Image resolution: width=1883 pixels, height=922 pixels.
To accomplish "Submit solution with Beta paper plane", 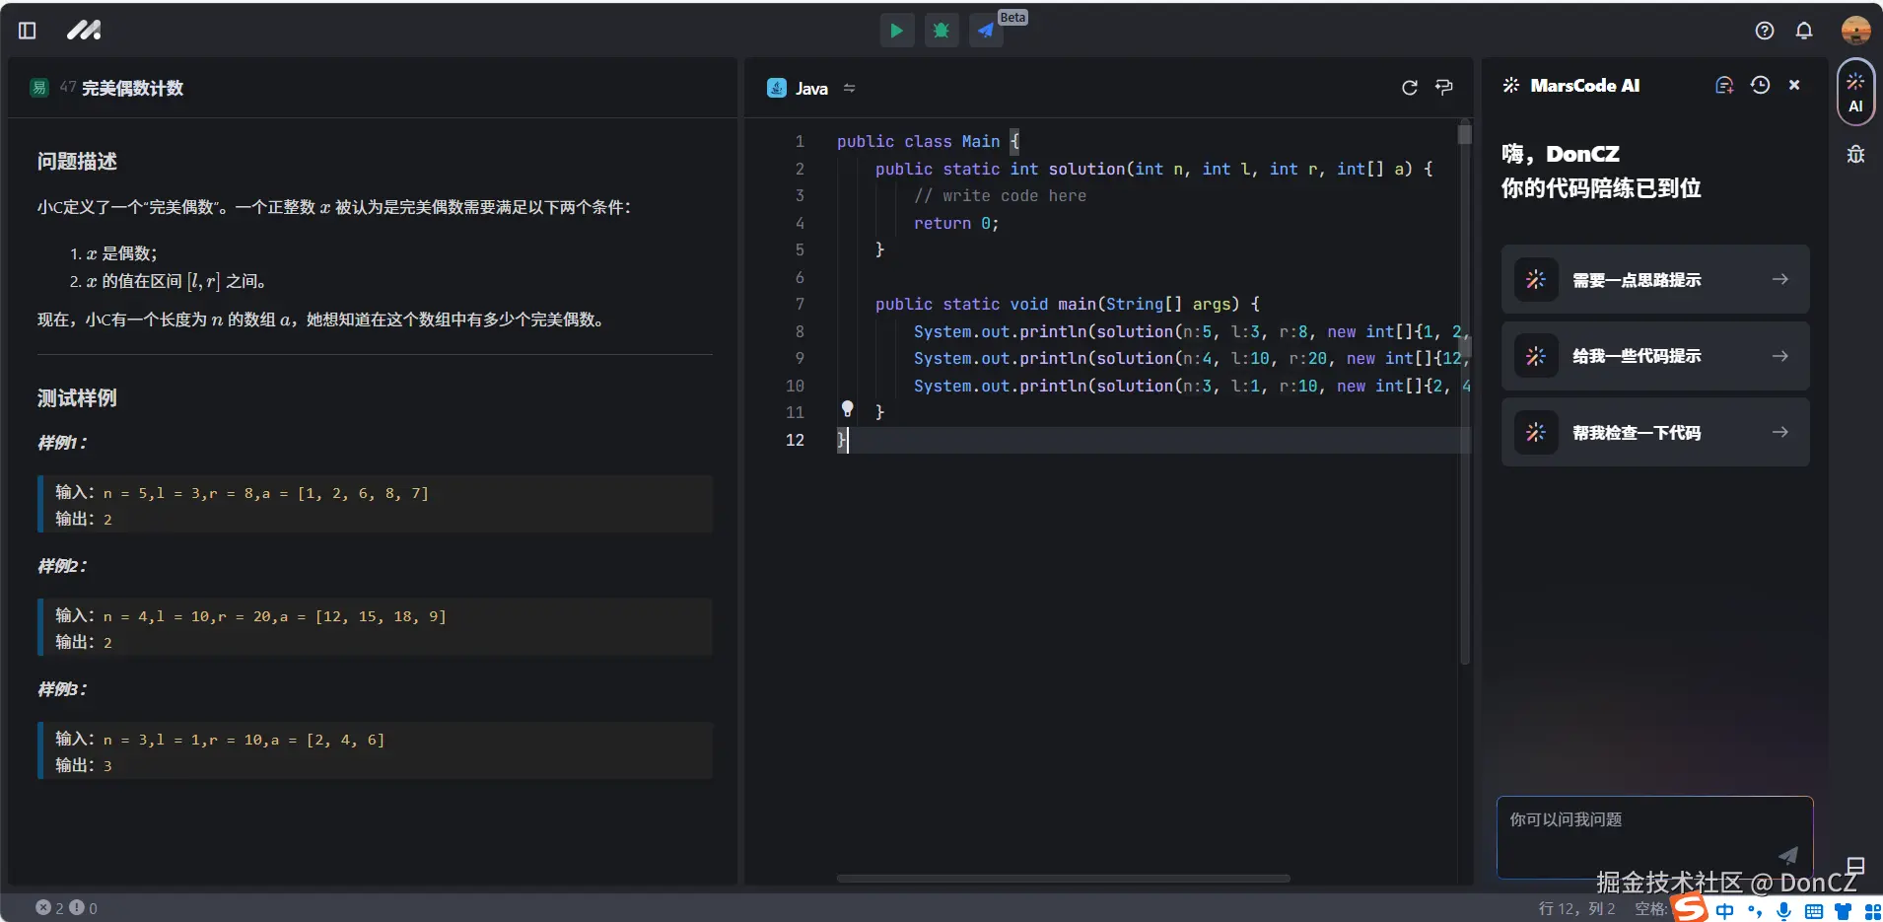I will (985, 31).
